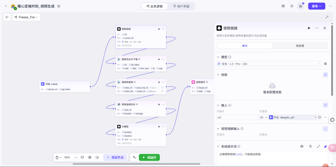Select the 批处理 mode
The width and height of the screenshot is (336, 167).
coord(300,46)
